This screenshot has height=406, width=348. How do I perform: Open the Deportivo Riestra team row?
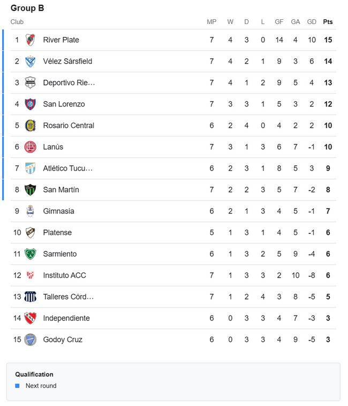coord(173,83)
